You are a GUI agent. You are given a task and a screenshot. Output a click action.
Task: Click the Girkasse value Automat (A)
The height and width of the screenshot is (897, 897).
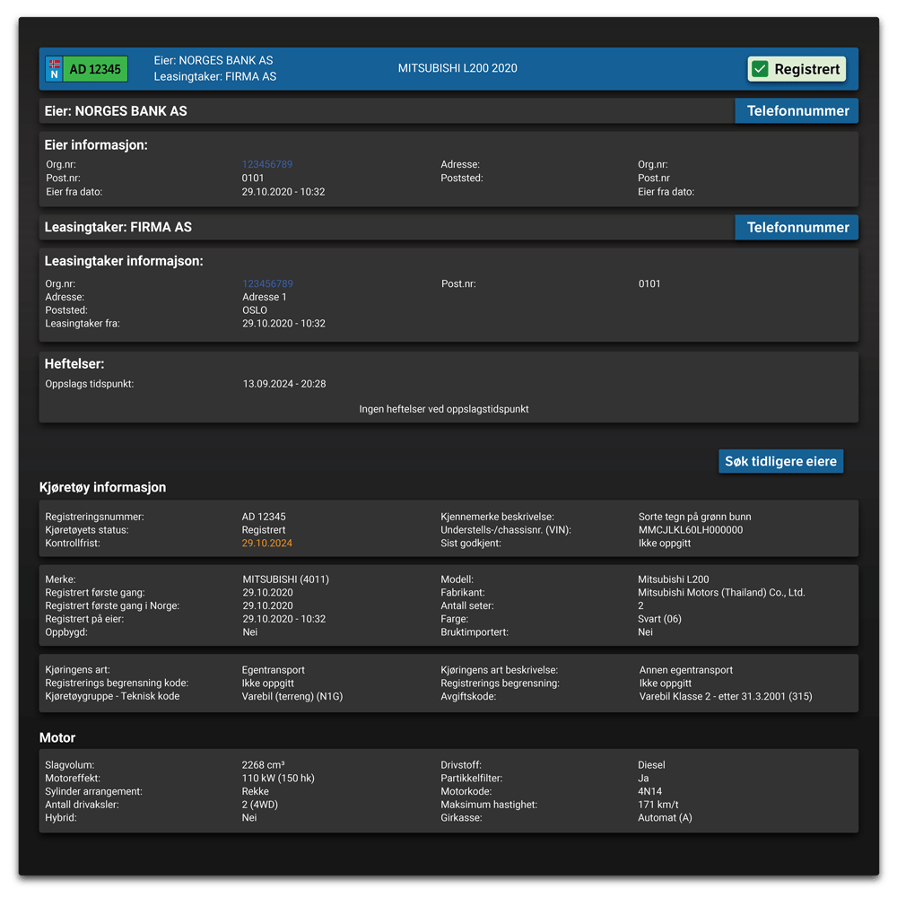coord(665,817)
